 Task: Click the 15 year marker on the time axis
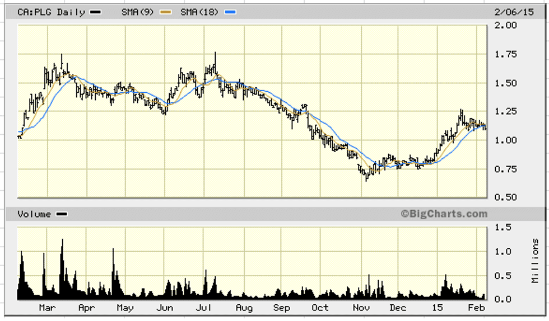click(x=438, y=308)
